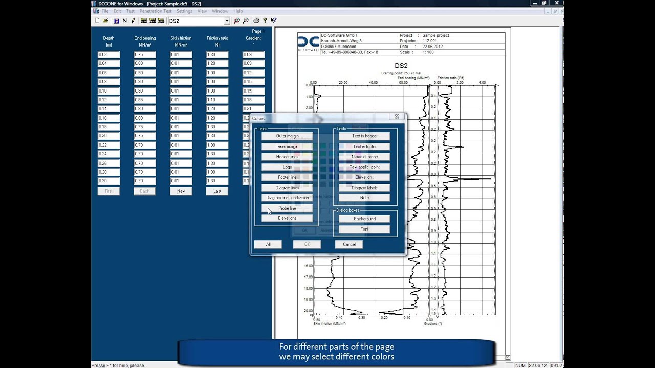Click the second table-grid toolbar icon
The height and width of the screenshot is (368, 655).
(152, 21)
